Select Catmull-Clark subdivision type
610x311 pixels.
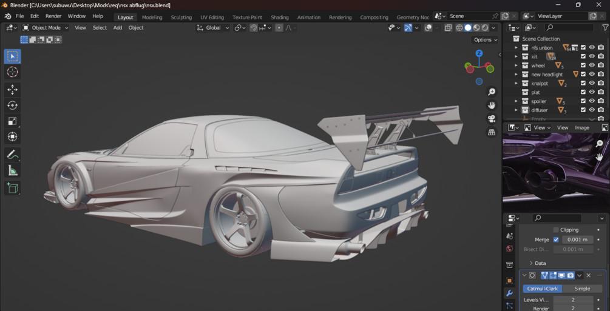tap(542, 289)
